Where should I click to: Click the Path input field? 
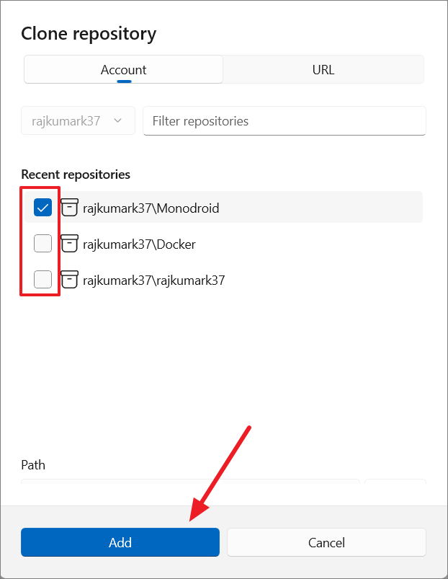tap(191, 487)
